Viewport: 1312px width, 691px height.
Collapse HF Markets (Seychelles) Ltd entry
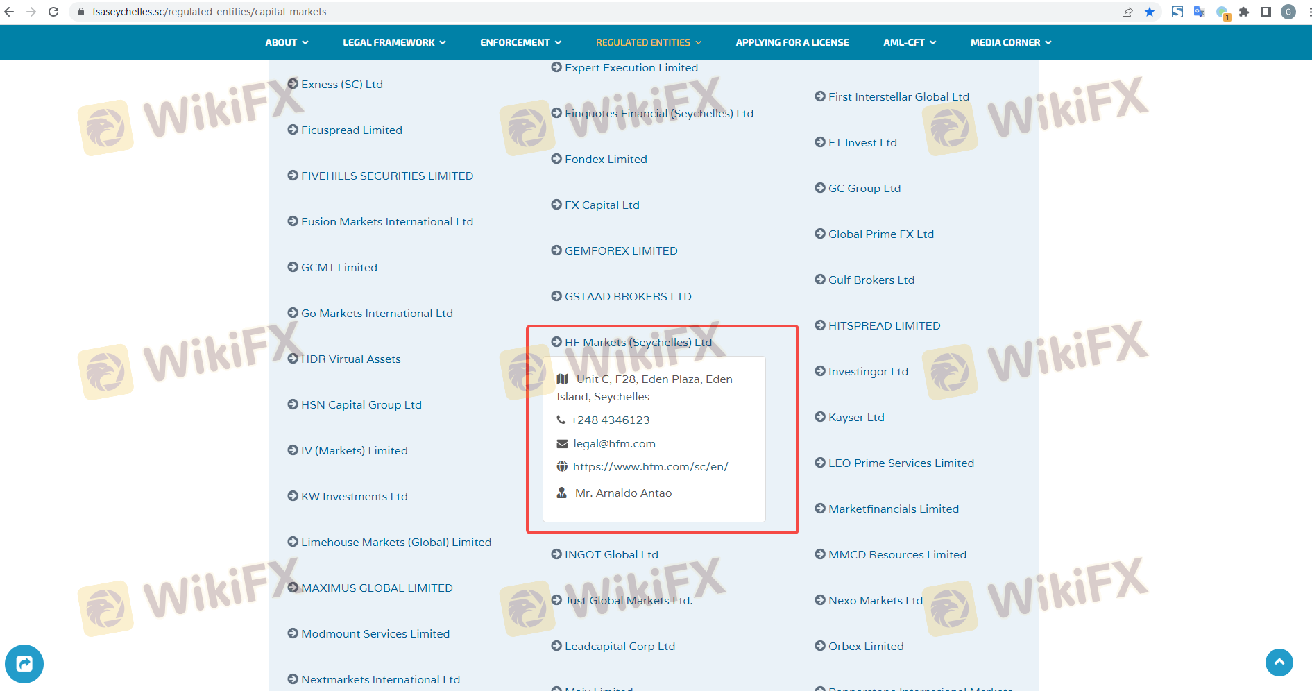coord(638,342)
